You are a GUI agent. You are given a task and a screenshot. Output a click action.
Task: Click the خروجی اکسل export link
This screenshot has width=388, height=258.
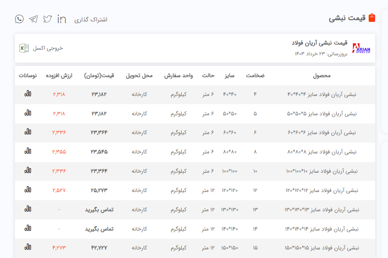click(48, 48)
